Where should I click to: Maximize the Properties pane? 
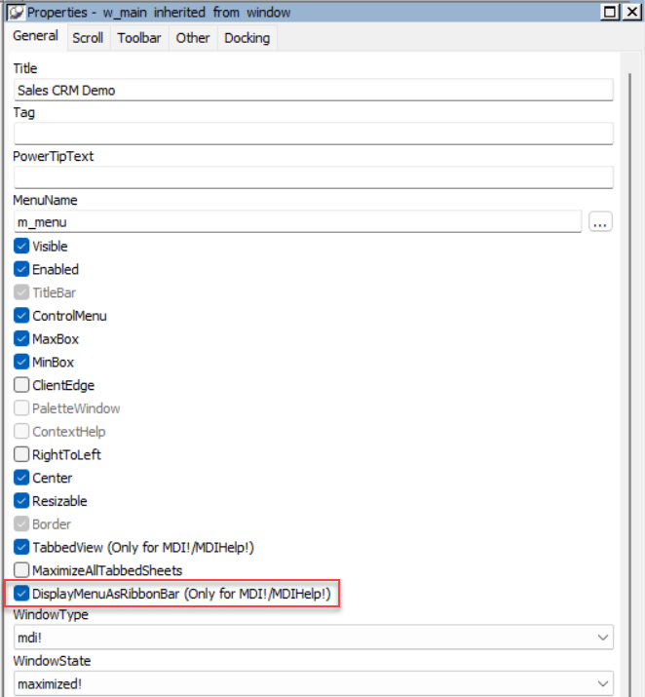(x=609, y=12)
